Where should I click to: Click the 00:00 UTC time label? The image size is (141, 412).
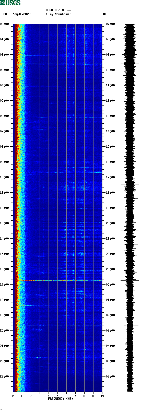pos(110,285)
